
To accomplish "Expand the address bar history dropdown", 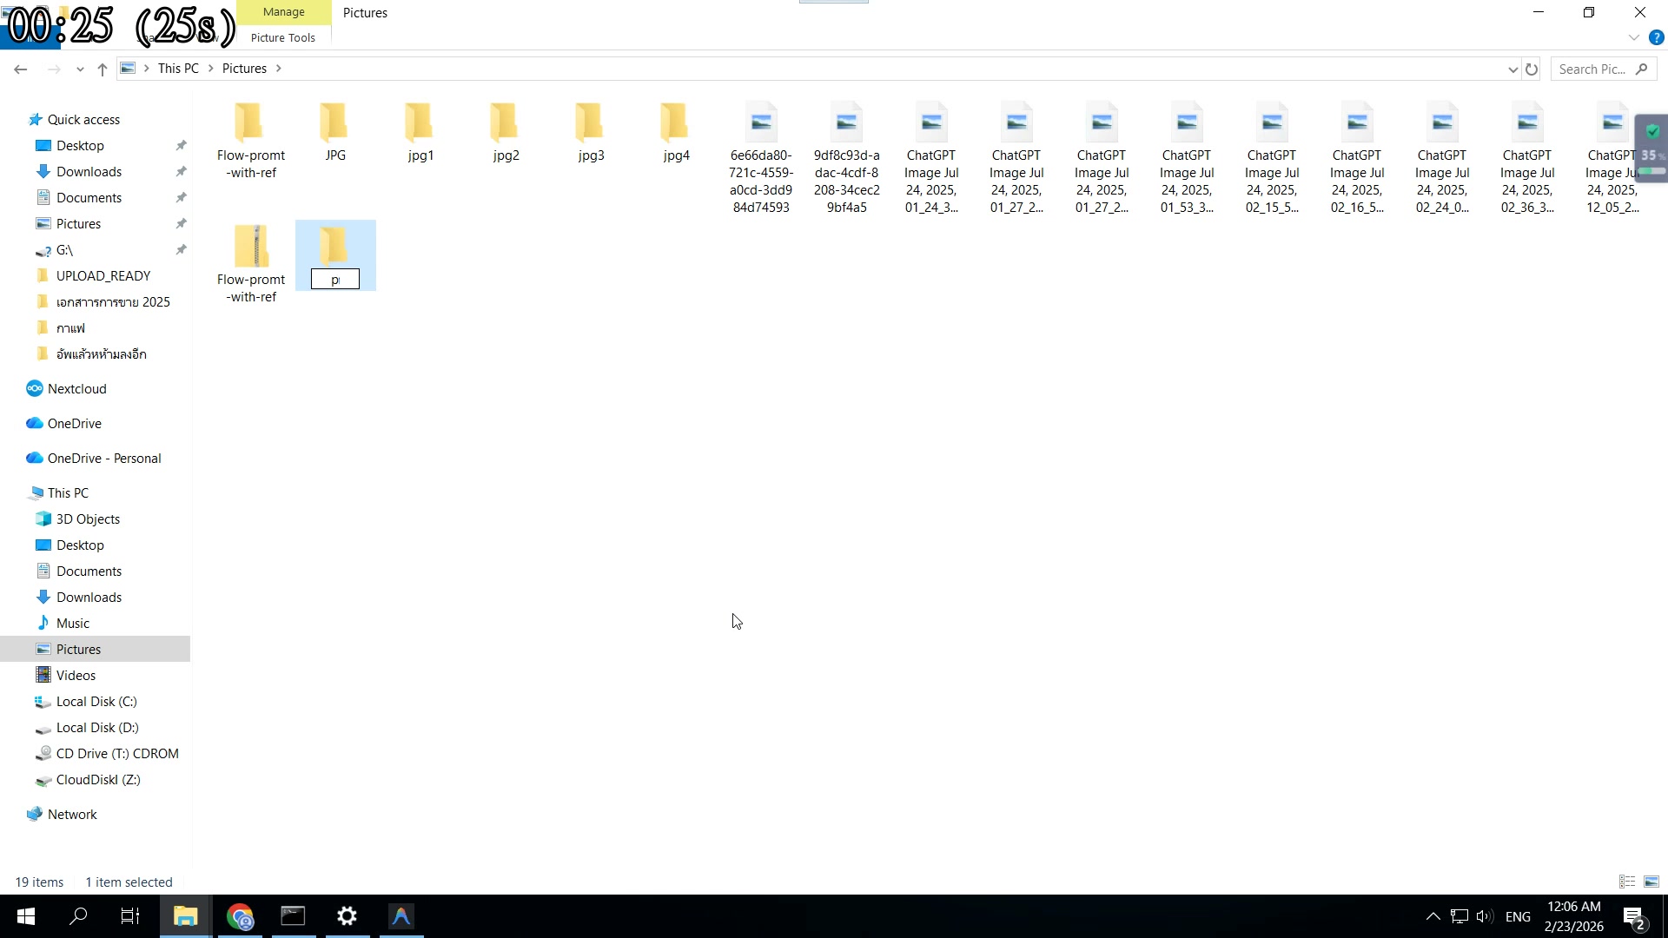I will coord(1514,69).
